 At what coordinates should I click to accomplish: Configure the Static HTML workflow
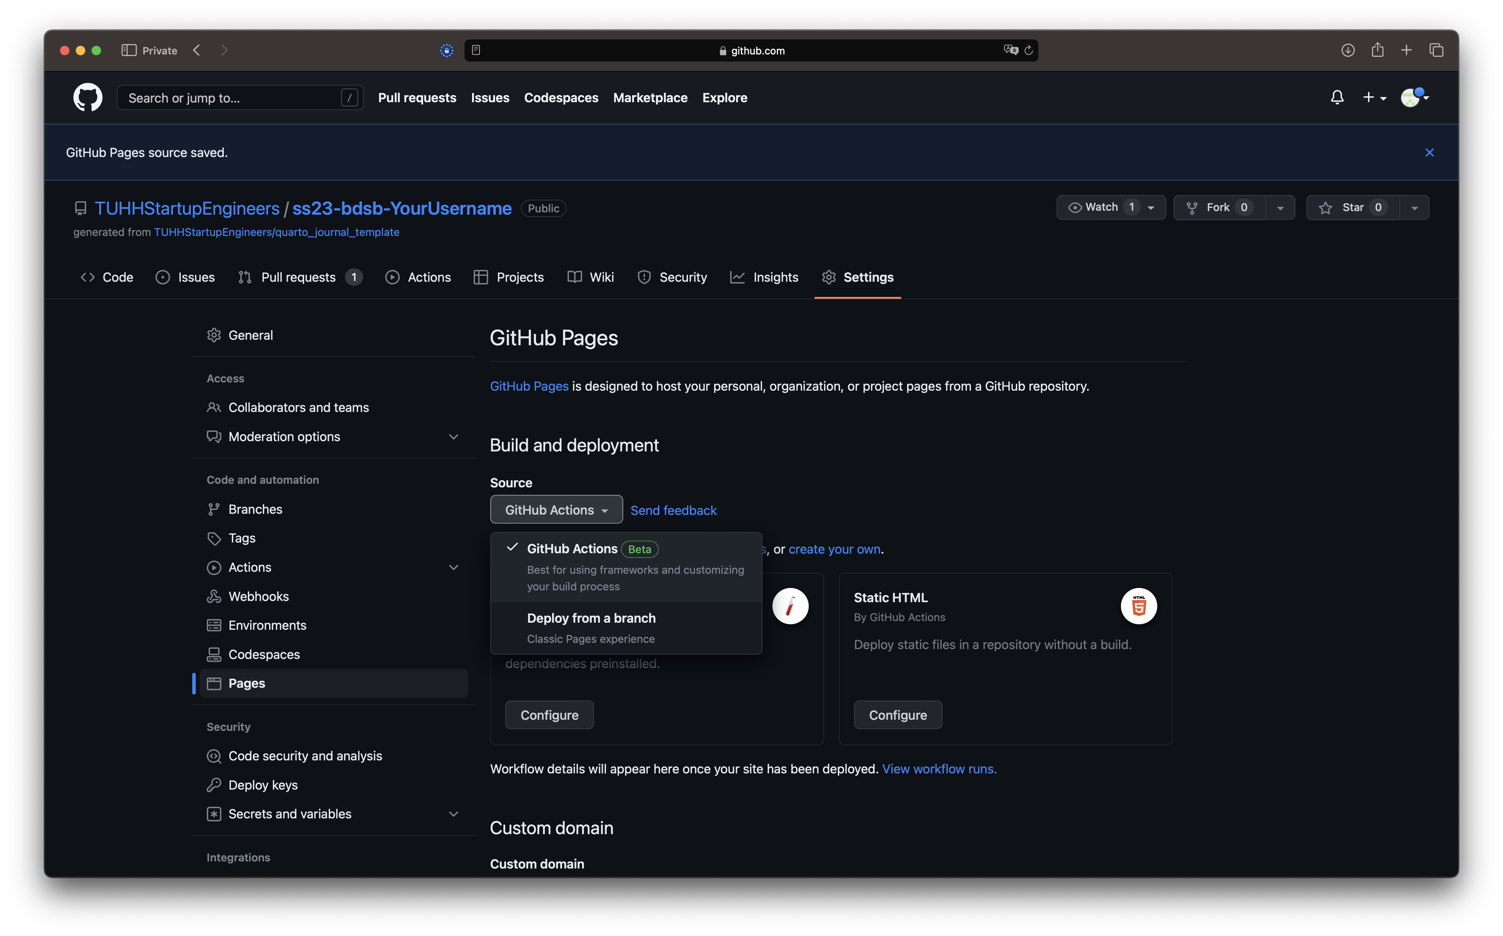point(898,715)
